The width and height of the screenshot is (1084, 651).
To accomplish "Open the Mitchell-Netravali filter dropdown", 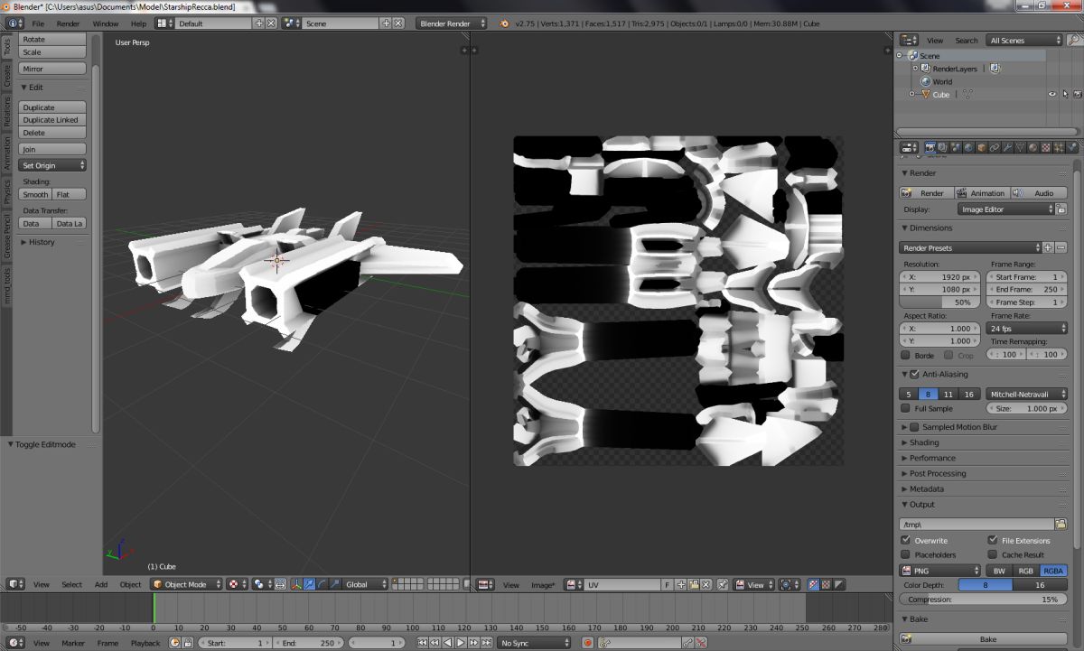I will (1027, 394).
